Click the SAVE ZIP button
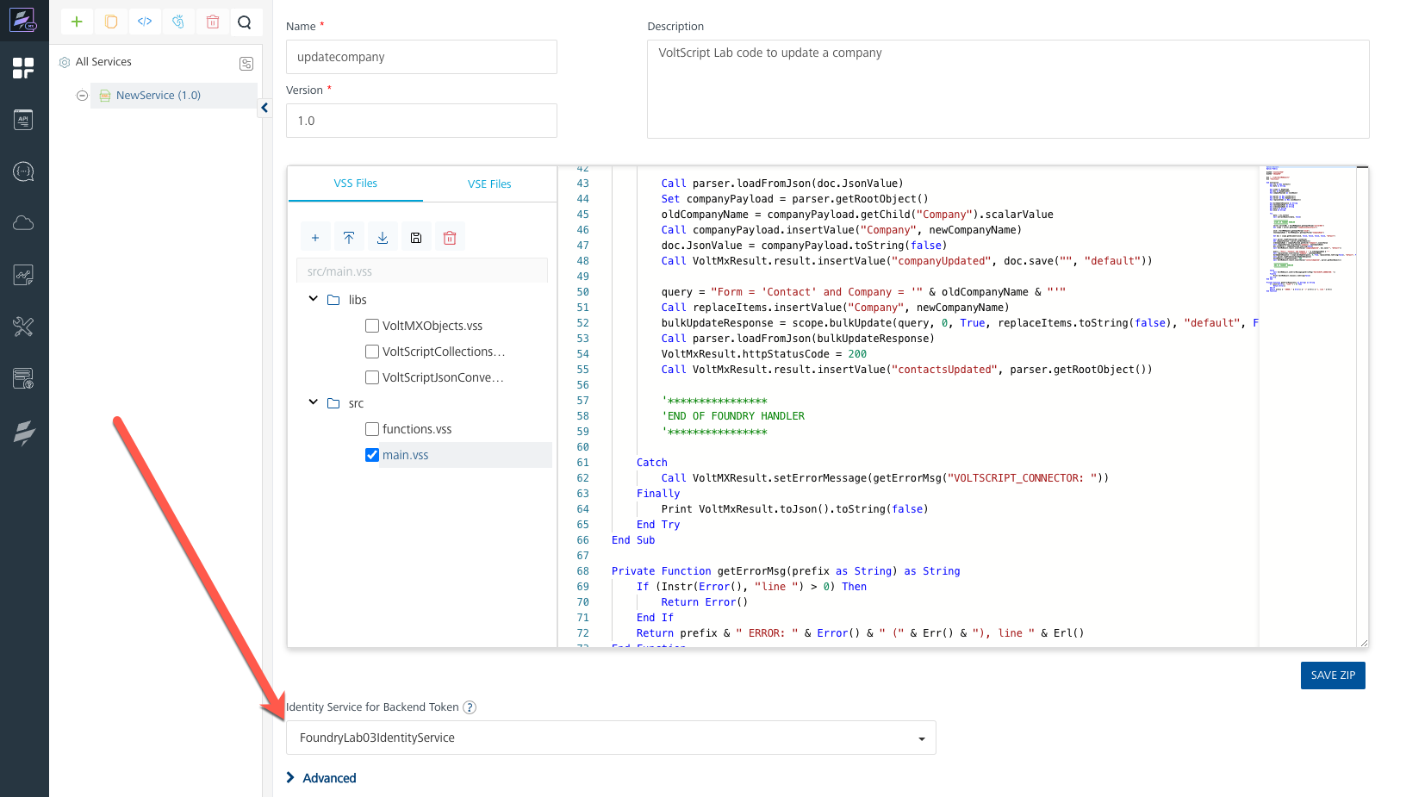 click(x=1333, y=676)
